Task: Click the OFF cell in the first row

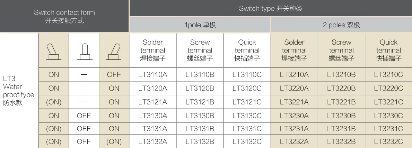Action: pos(114,75)
